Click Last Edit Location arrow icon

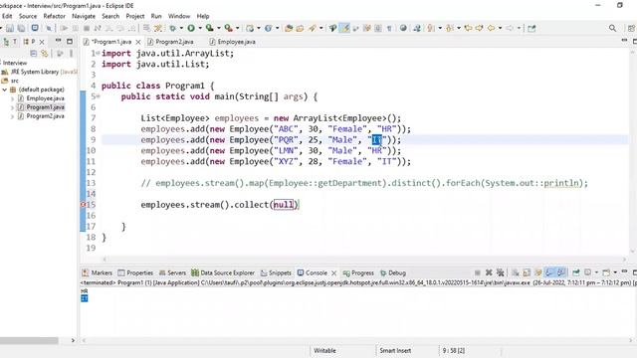[468, 28]
